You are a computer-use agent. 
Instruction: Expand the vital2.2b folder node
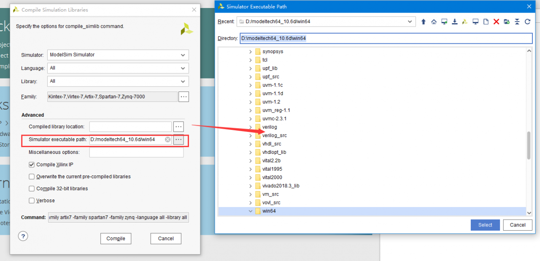click(251, 161)
